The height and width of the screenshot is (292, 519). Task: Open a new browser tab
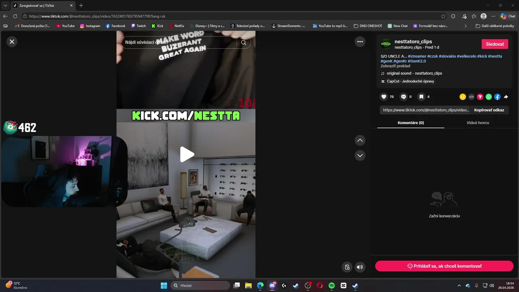pyautogui.click(x=81, y=5)
